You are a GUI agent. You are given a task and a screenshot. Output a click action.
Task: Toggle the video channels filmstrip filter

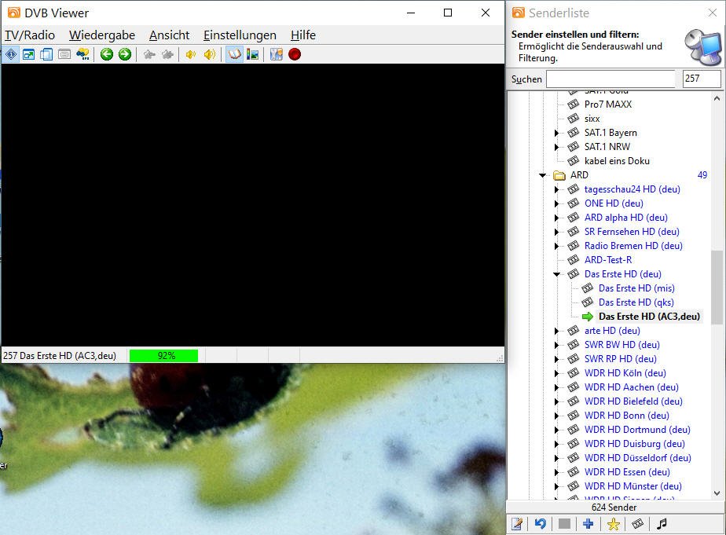[638, 524]
